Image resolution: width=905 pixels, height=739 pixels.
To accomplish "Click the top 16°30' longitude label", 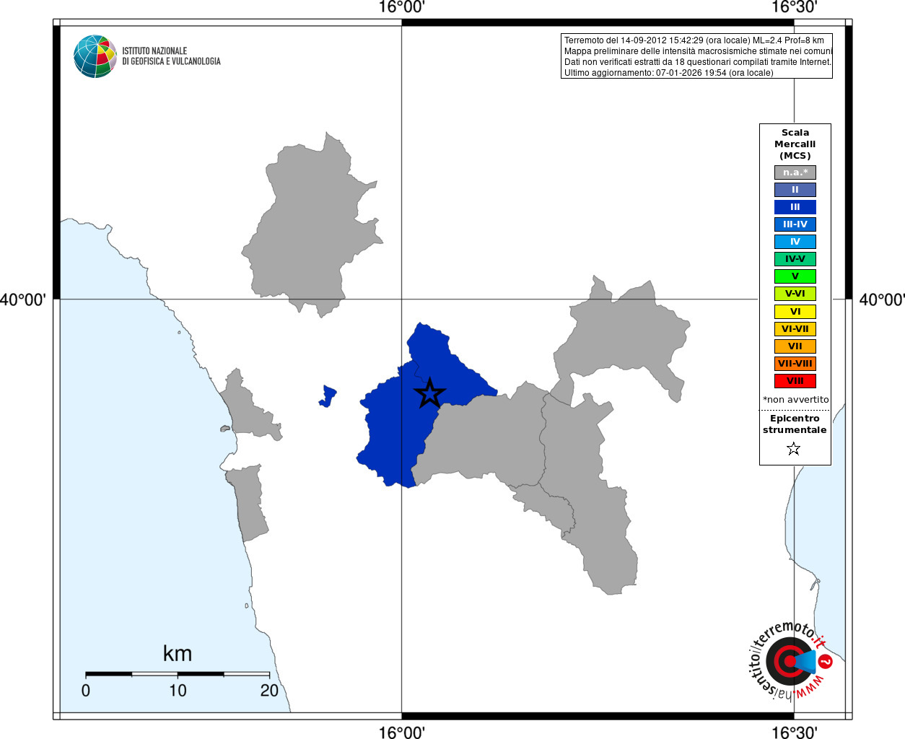I will coord(794,7).
